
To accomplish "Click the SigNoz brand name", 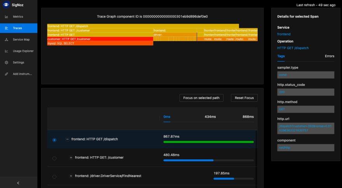I will point(17,5).
